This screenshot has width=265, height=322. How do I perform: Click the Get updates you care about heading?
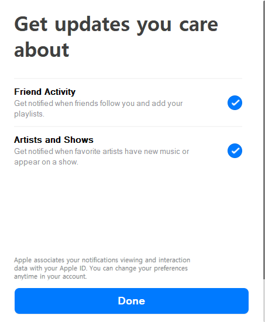116,37
